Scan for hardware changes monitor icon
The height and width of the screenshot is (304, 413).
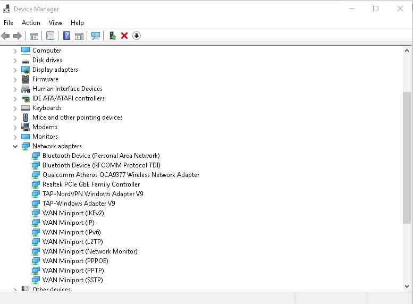pos(96,36)
